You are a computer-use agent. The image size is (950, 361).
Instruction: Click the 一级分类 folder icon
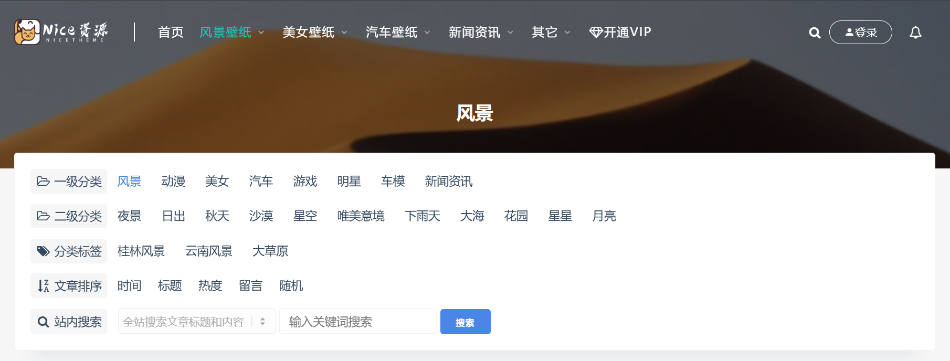pos(43,182)
